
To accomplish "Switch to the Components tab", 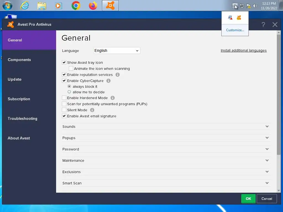I will [29, 60].
